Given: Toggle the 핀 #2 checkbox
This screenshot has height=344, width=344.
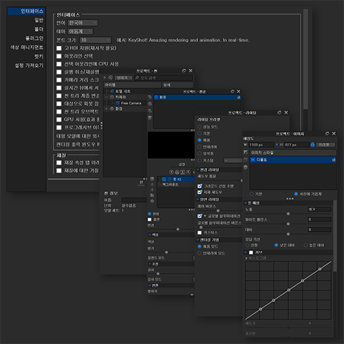Looking at the screenshot, I should [x=164, y=179].
